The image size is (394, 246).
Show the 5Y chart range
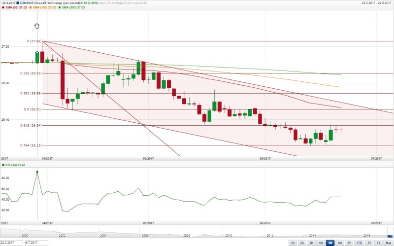[x=378, y=243]
